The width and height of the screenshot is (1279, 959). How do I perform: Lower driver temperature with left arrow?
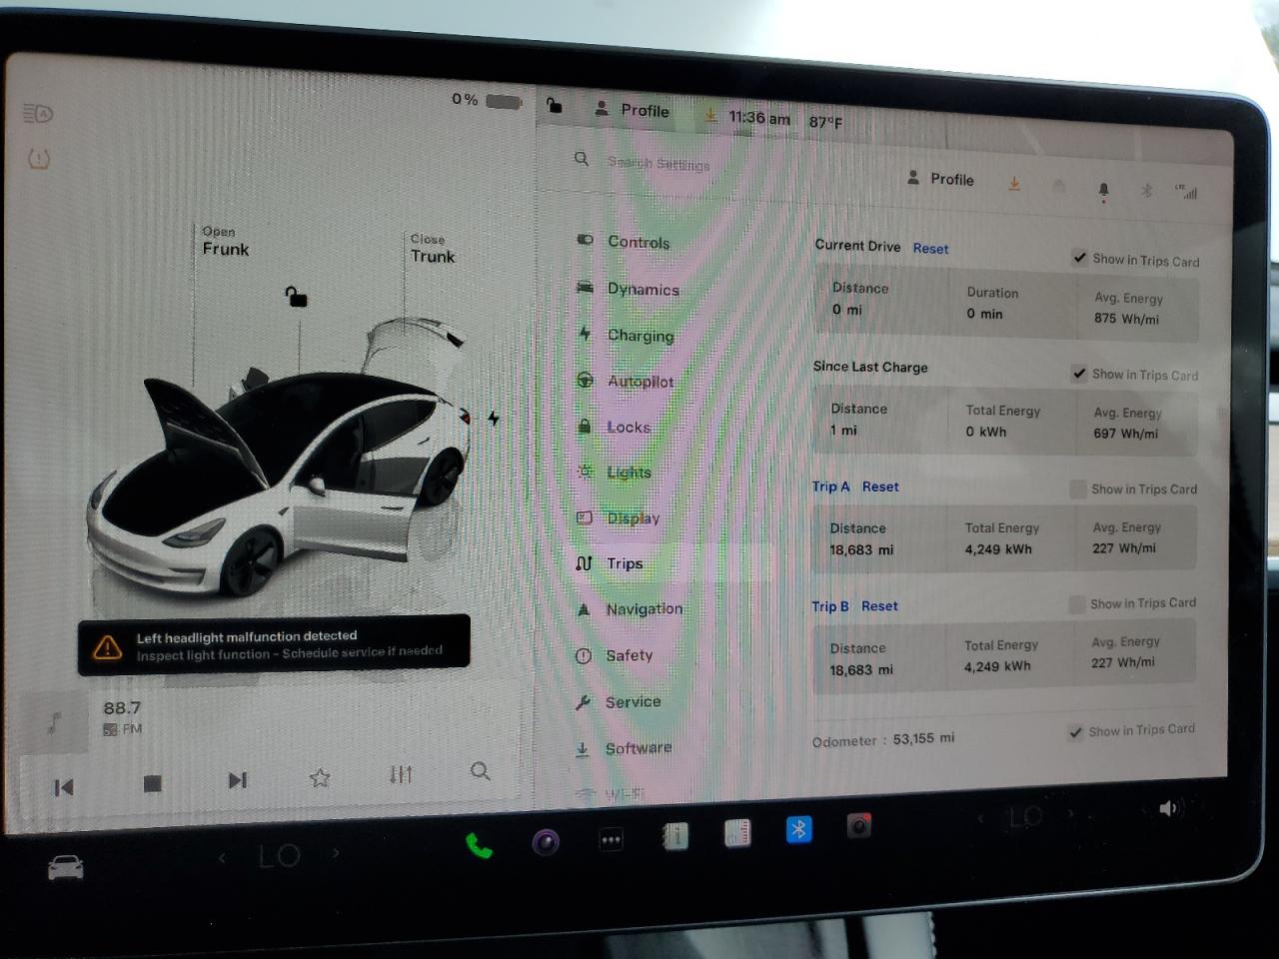coord(222,857)
